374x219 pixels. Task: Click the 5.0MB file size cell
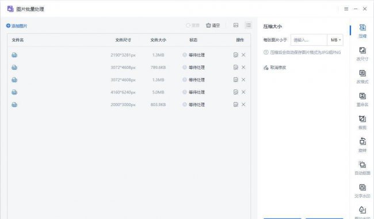point(158,92)
